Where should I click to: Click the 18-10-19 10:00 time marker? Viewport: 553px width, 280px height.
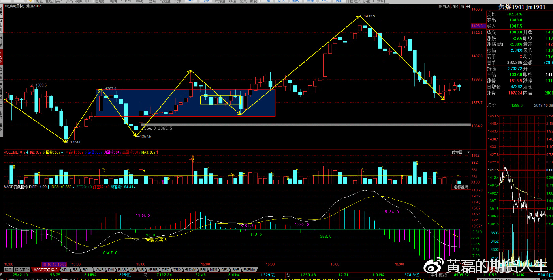click(x=55, y=264)
